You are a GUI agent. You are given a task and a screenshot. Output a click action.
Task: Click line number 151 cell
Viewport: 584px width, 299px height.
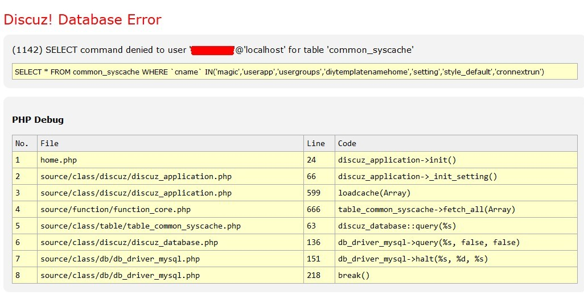click(319, 259)
